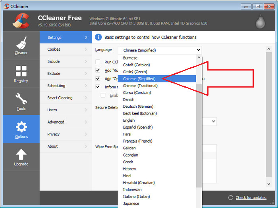Pick Burmese from the language list

pyautogui.click(x=157, y=58)
